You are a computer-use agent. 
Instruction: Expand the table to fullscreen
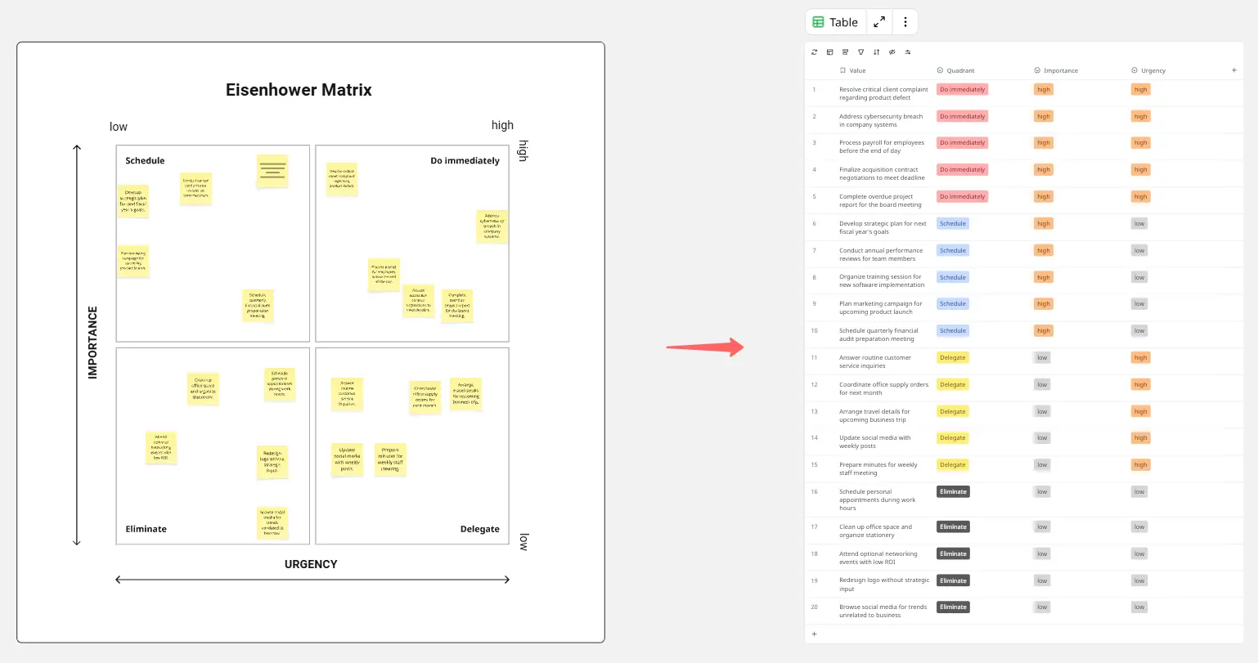coord(879,22)
